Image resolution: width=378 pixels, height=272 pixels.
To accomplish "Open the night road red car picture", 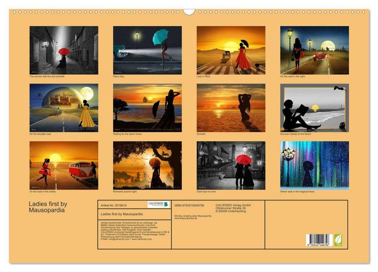I will (x=314, y=50).
